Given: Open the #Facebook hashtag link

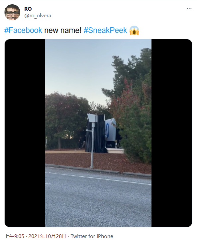Looking at the screenshot, I should pyautogui.click(x=23, y=30).
